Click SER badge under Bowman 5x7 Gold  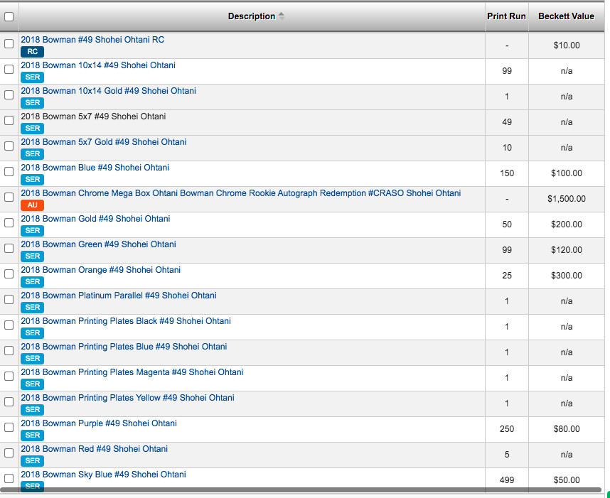point(32,154)
